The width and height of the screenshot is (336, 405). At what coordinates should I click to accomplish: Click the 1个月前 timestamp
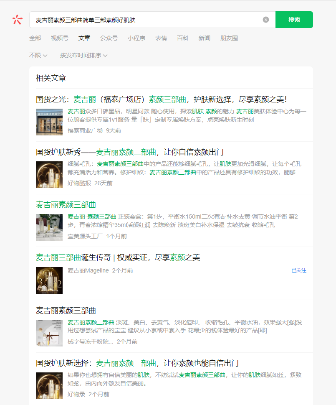[x=116, y=236]
